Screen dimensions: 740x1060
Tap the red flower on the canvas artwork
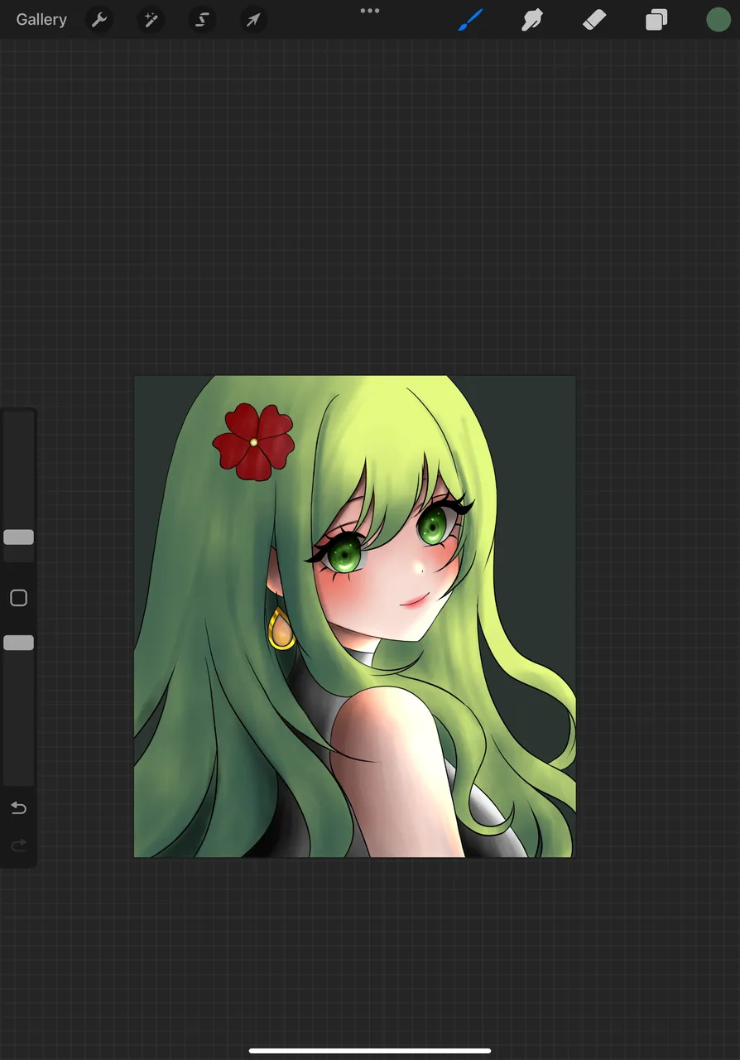click(x=253, y=442)
